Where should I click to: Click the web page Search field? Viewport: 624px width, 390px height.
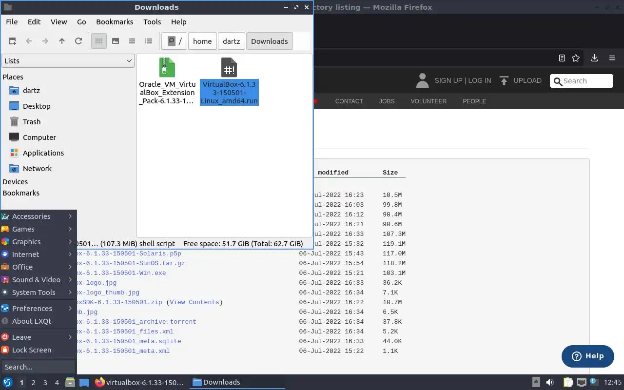[x=582, y=81]
